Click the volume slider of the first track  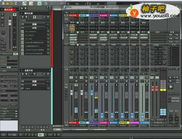click(35, 24)
